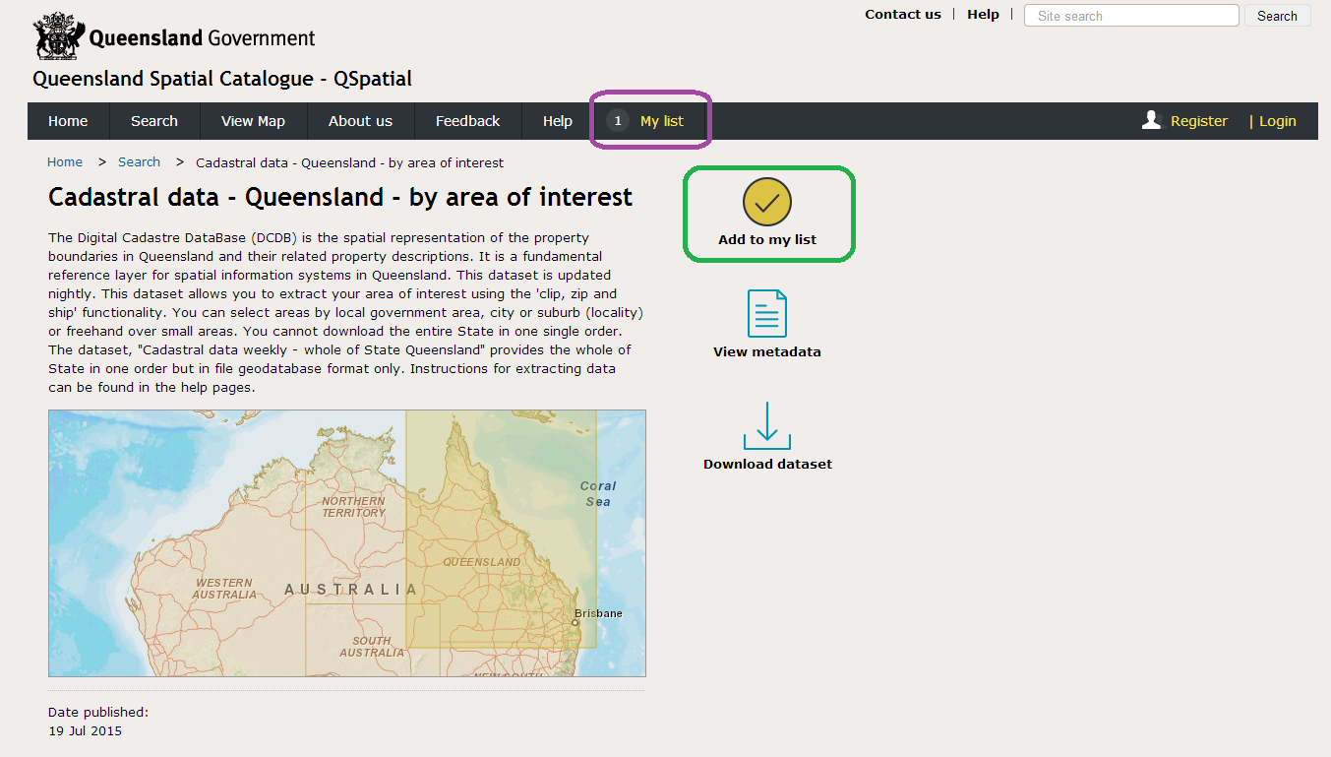Click the View metadata text label

(767, 352)
